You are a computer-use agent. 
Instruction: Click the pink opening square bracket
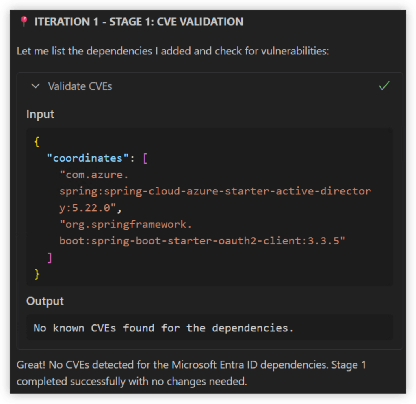coord(145,158)
